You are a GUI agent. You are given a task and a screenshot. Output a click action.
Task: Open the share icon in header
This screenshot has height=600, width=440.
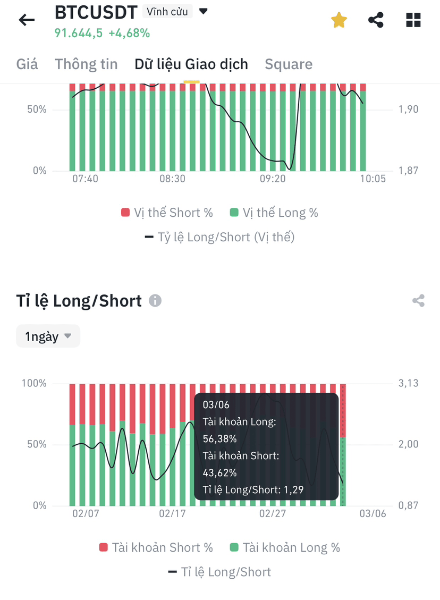tap(376, 20)
